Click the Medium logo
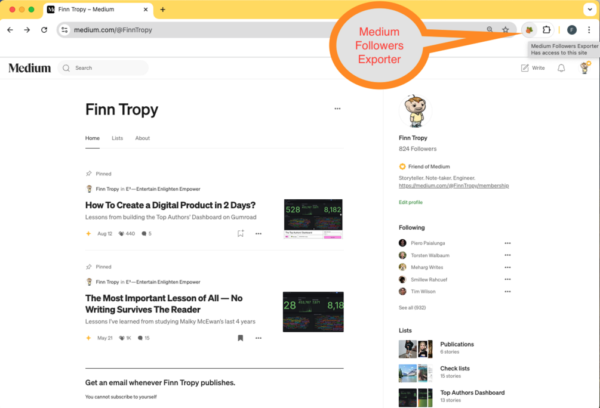600x408 pixels. (29, 68)
